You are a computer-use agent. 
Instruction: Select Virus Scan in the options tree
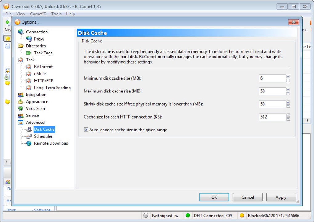tap(35, 108)
